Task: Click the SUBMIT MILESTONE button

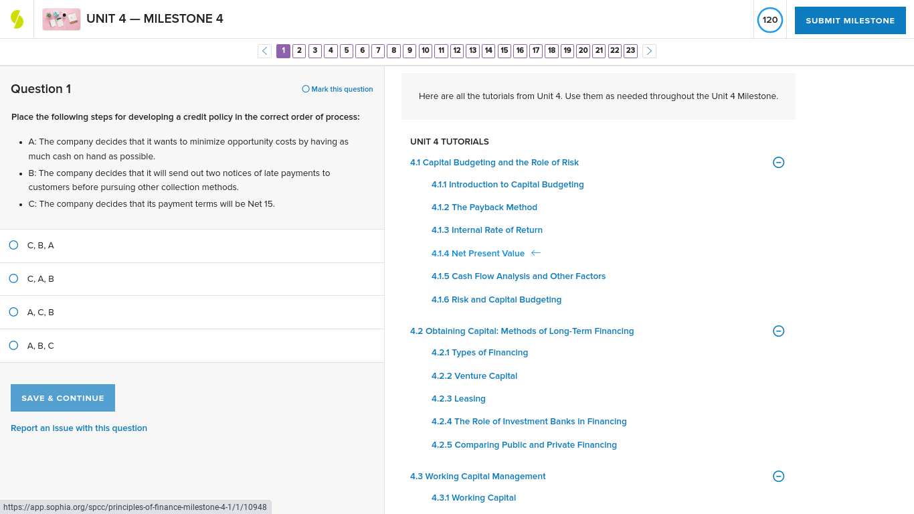Action: click(x=850, y=20)
